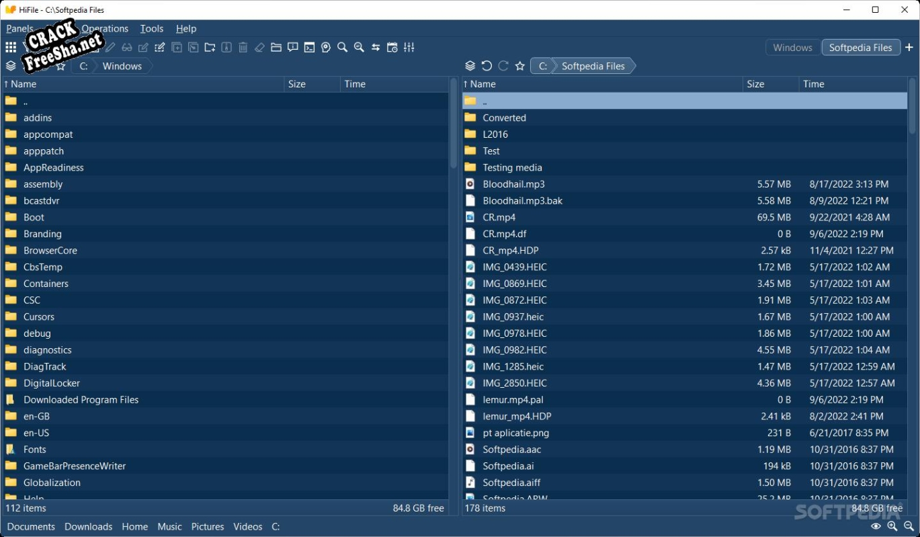
Task: Click the Downloads shortcut in the bottom bar
Action: point(88,526)
